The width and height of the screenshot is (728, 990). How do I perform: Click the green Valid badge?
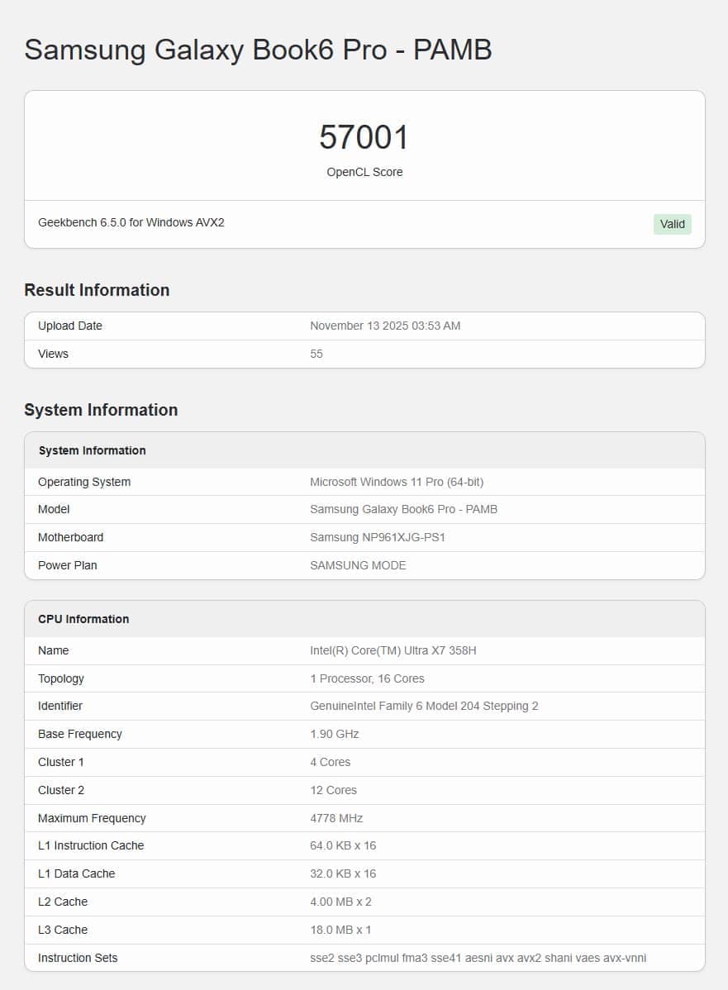coord(672,224)
